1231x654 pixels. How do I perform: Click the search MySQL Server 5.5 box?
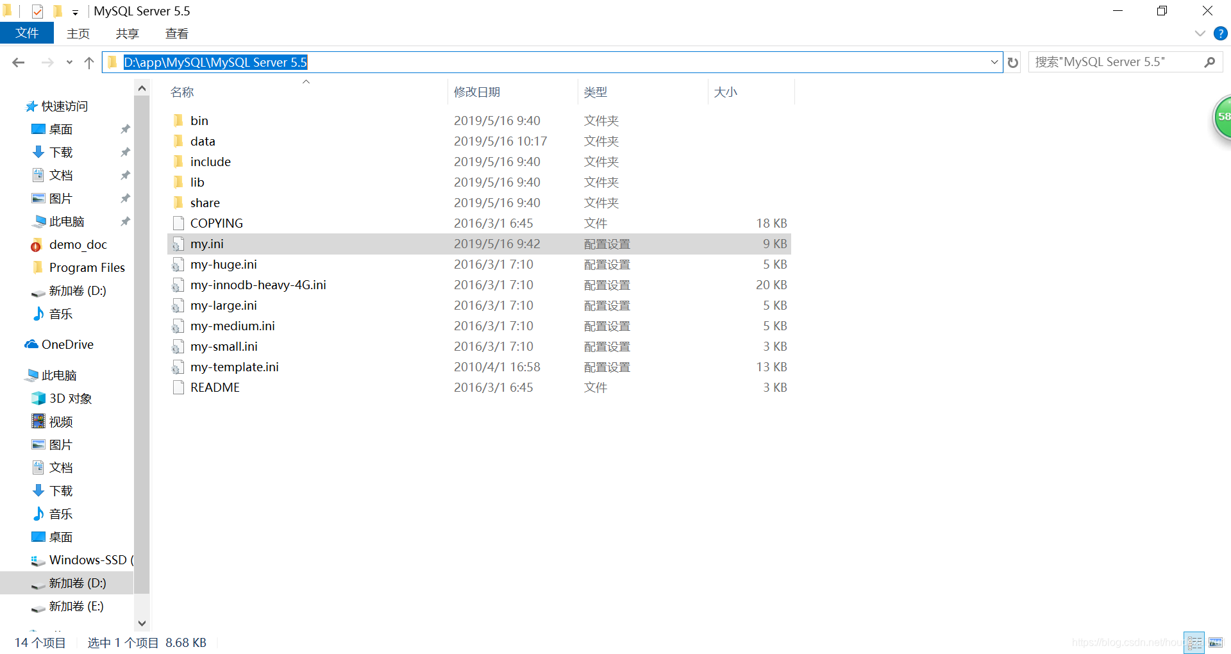pos(1125,62)
